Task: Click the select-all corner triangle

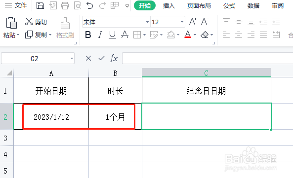Action: [9, 73]
